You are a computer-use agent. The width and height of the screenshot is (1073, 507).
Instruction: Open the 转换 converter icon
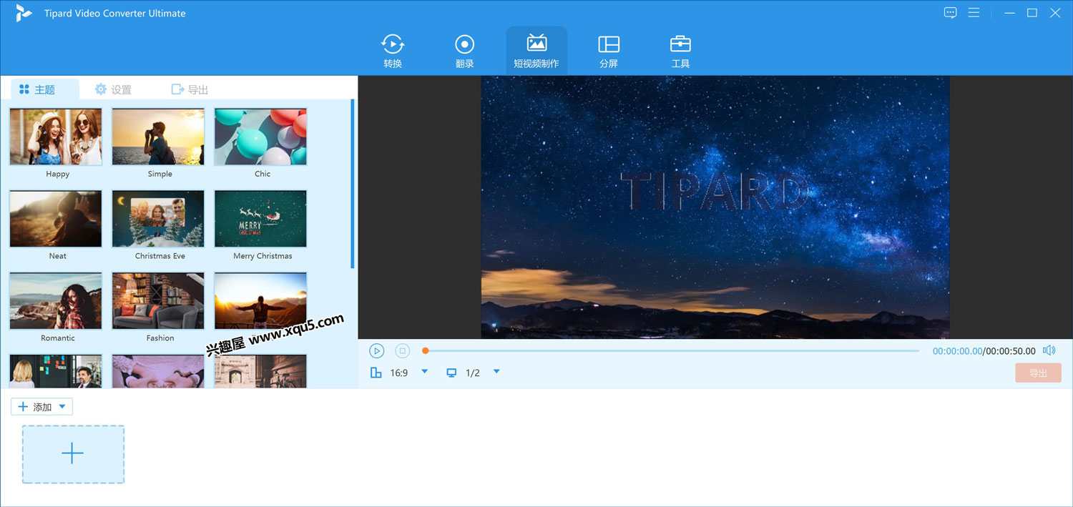pyautogui.click(x=393, y=44)
